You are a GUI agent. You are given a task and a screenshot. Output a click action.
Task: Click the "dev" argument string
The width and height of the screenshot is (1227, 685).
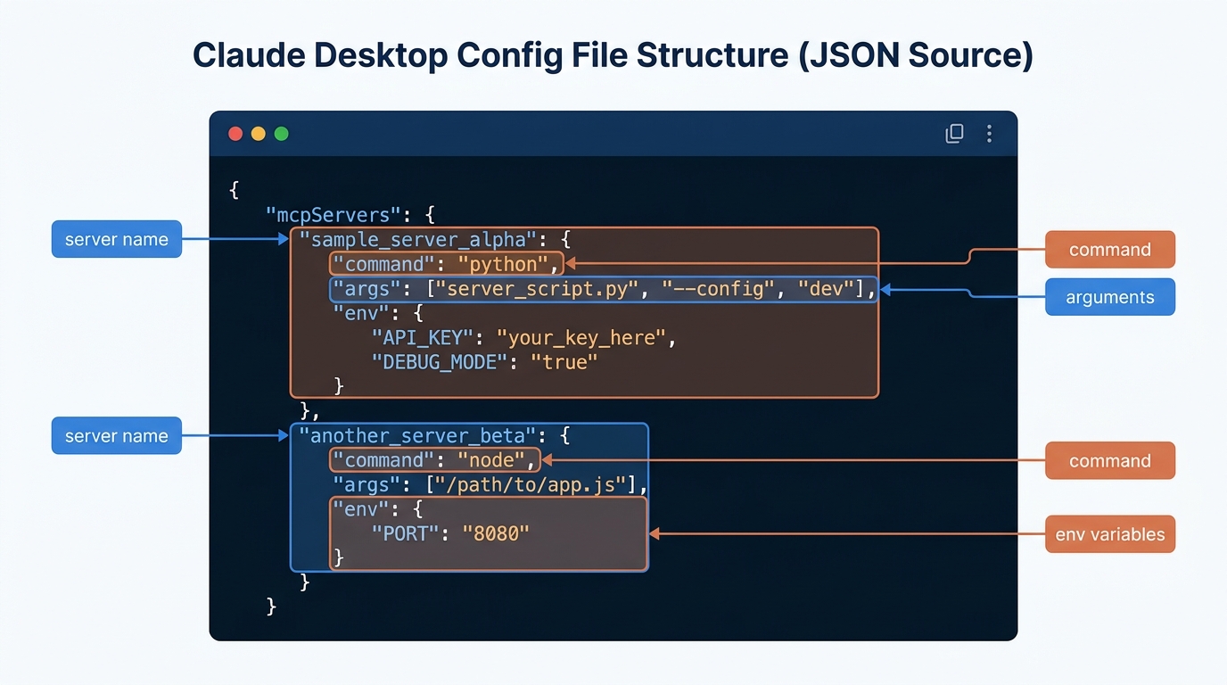827,289
